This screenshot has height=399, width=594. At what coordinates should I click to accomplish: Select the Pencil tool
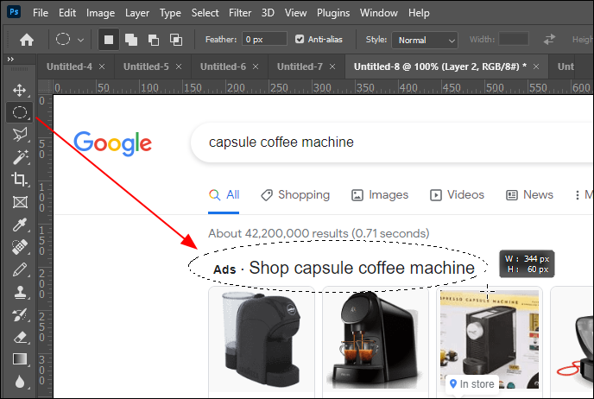coord(20,269)
